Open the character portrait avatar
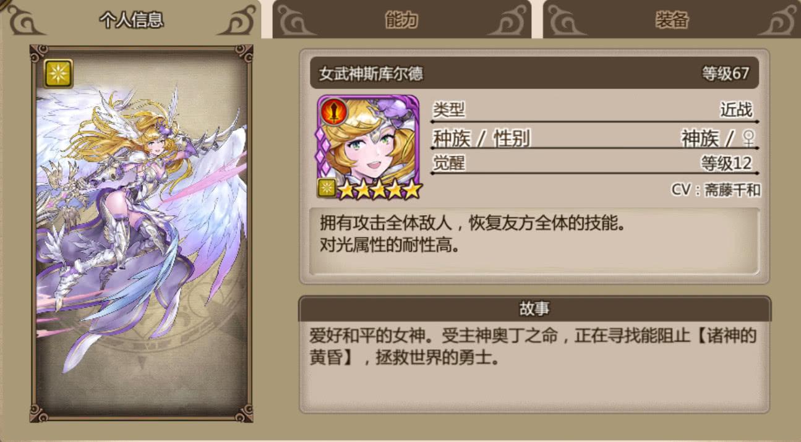Image resolution: width=801 pixels, height=442 pixels. 369,147
